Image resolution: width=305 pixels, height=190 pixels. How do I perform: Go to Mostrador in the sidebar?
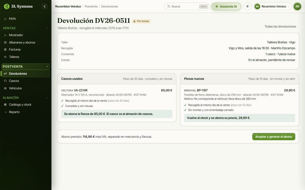(x=26, y=35)
